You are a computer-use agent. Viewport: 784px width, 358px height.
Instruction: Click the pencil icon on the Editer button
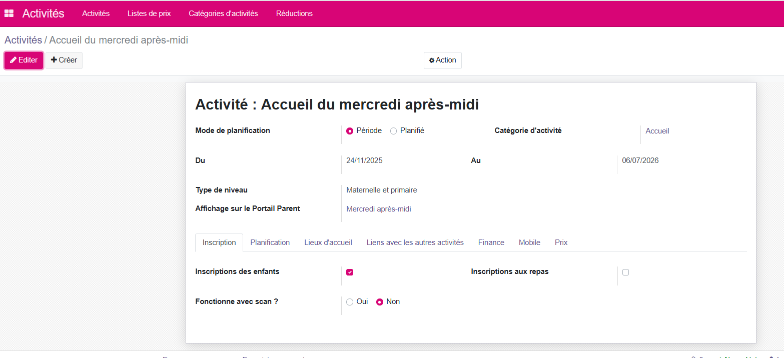tap(14, 60)
